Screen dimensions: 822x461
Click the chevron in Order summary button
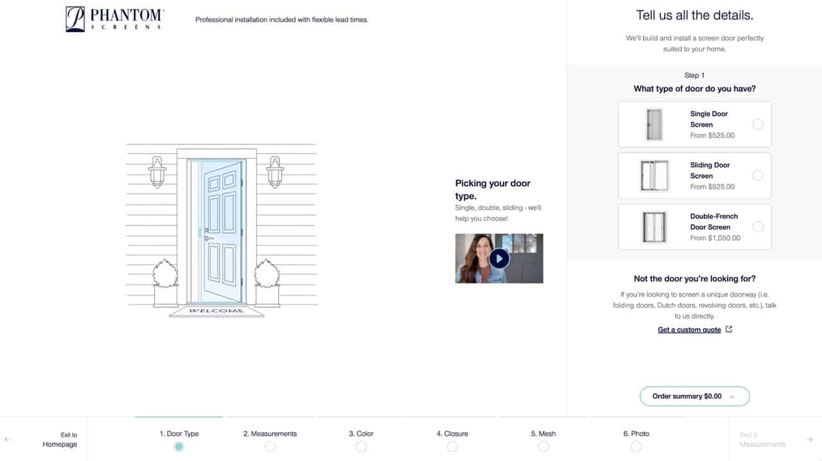[731, 397]
